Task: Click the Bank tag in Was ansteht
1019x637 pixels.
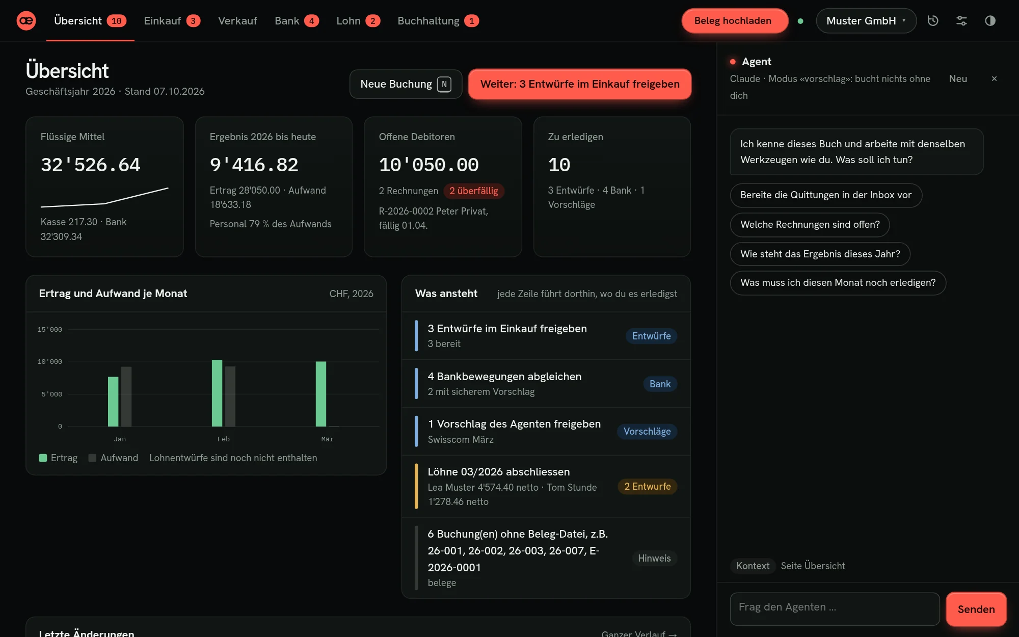Action: (x=660, y=384)
